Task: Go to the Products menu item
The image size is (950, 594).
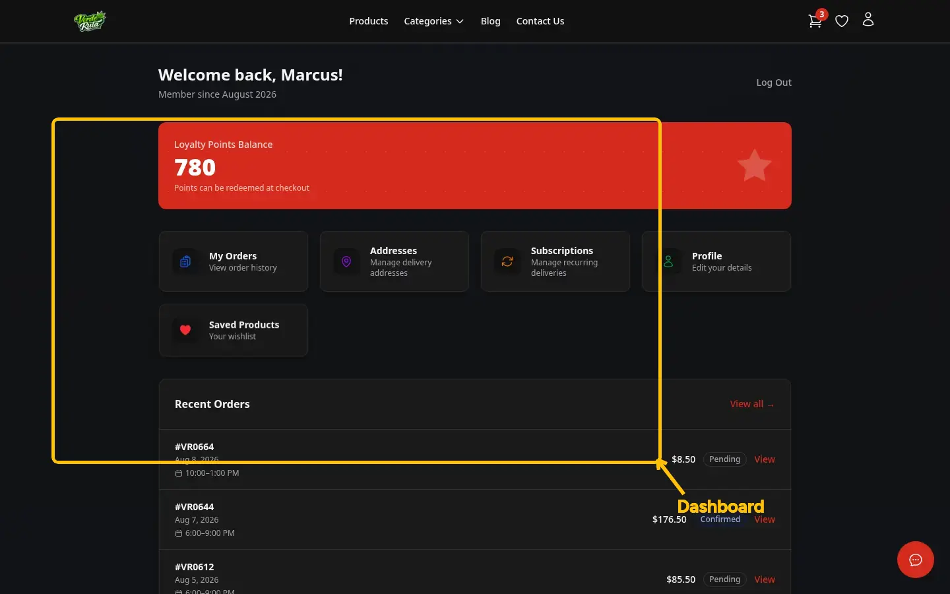Action: (x=369, y=21)
